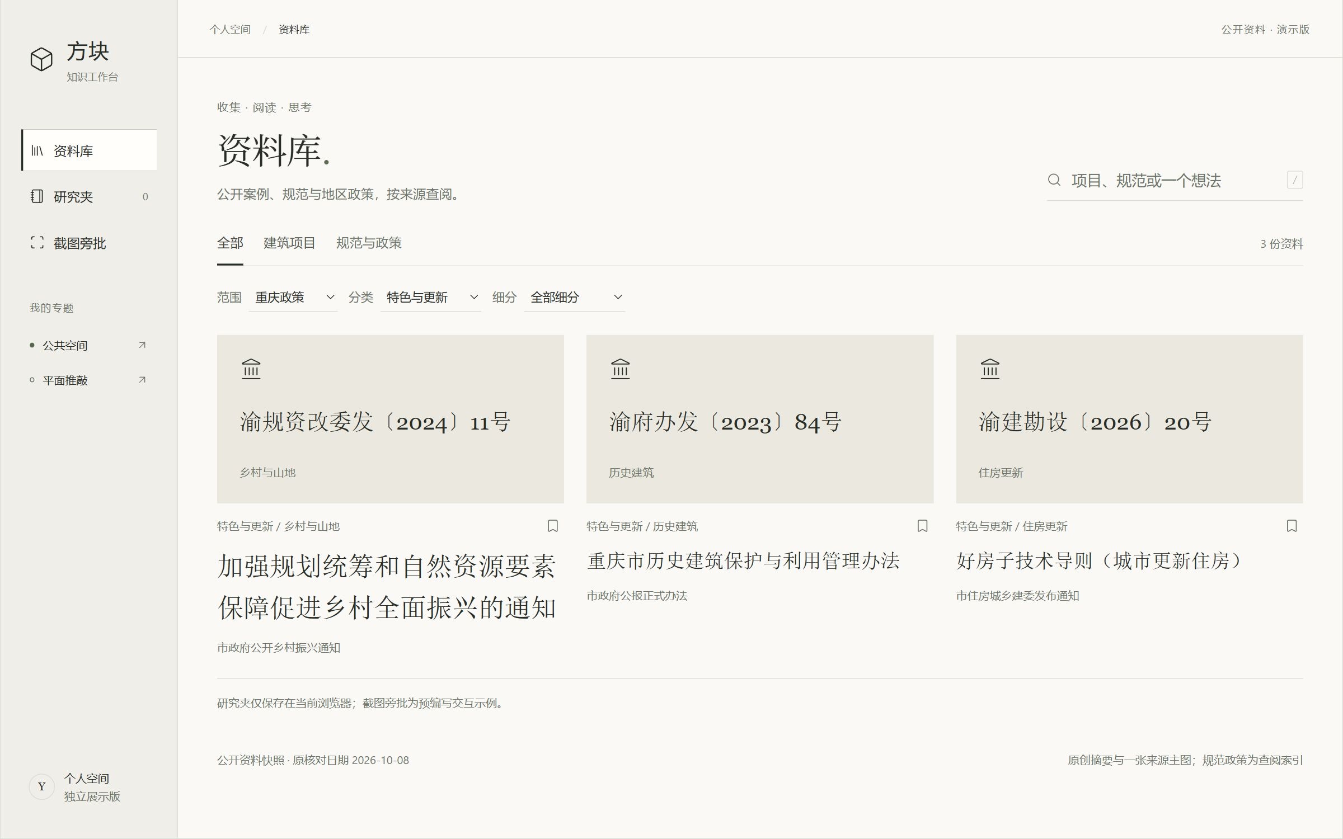Viewport: 1343px width, 839px height.
Task: Switch to the 建筑项目 tab
Action: pos(289,243)
